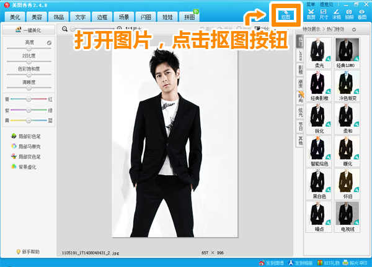Select the 节日 effects side tab
This screenshot has height=267, width=372.
(300, 126)
